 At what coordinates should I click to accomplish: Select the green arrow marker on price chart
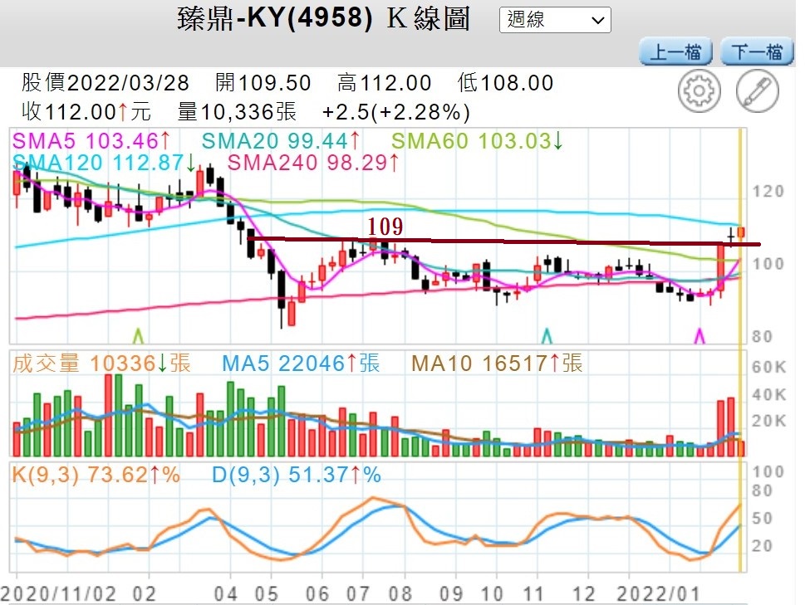tap(138, 335)
